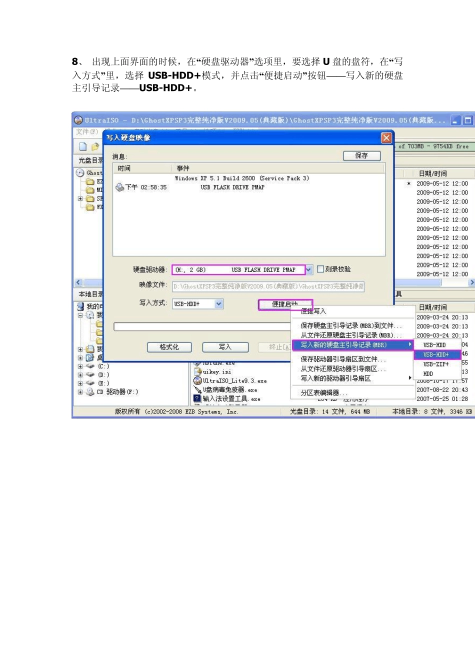Close the 写入硬盘映像 dialog
Image resolution: width=475 pixels, height=672 pixels.
tap(386, 137)
